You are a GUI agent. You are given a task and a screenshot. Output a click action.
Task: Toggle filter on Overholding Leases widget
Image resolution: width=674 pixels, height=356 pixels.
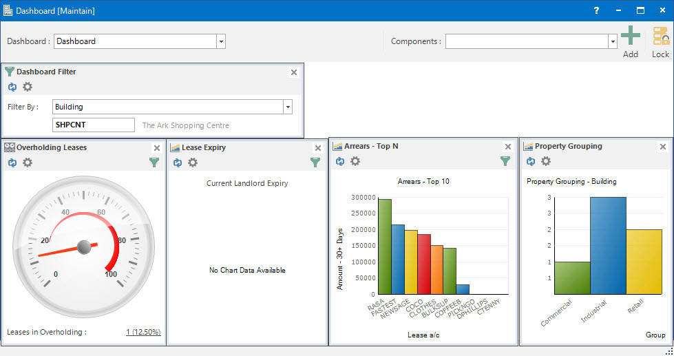[154, 163]
